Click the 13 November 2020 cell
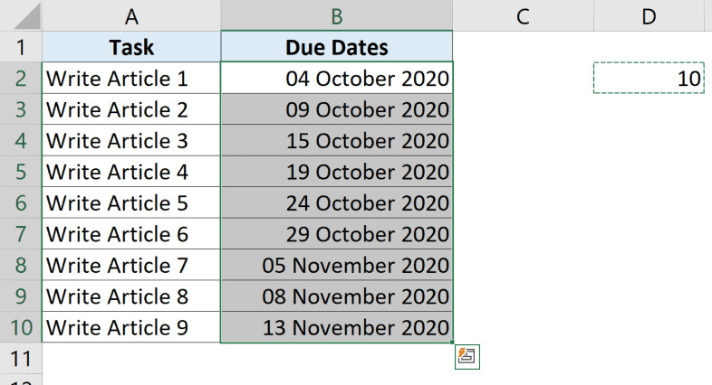The height and width of the screenshot is (385, 712). tap(336, 326)
